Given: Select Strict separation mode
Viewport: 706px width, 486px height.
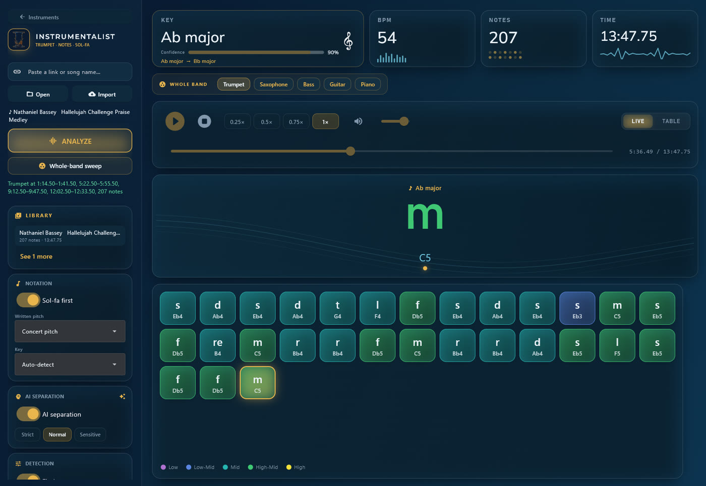Looking at the screenshot, I should point(28,435).
